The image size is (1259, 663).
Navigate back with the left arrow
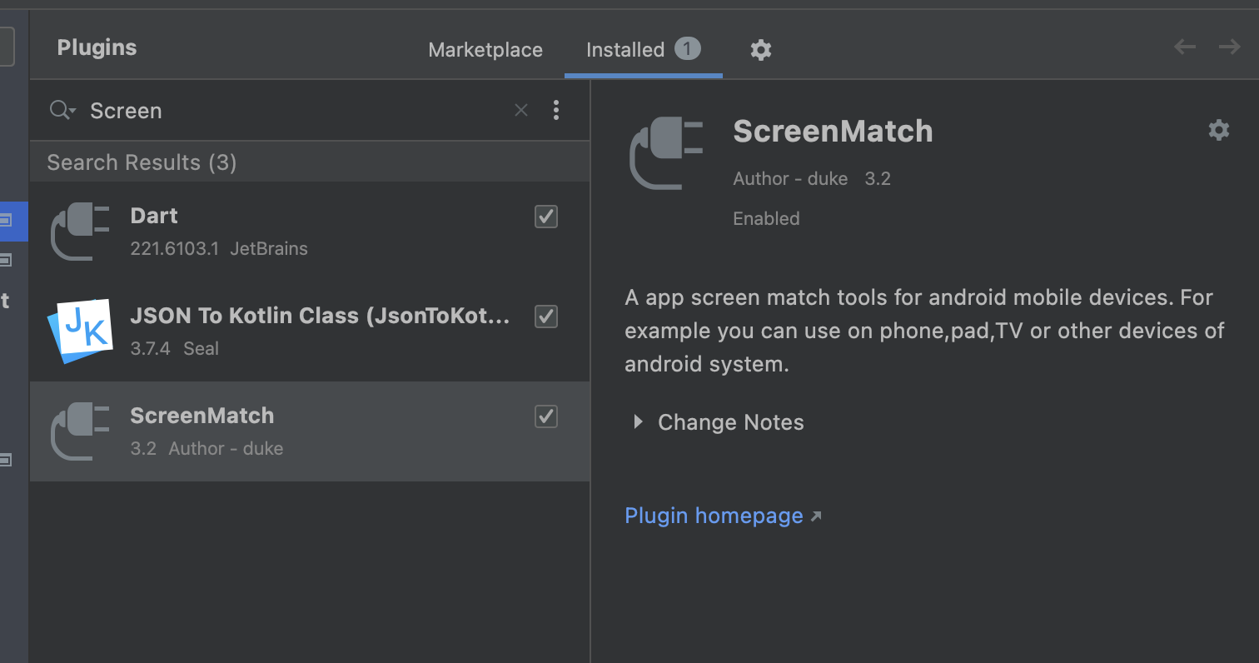pos(1184,47)
